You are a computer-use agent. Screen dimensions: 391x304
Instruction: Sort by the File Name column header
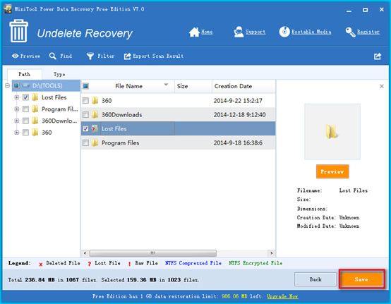point(128,86)
